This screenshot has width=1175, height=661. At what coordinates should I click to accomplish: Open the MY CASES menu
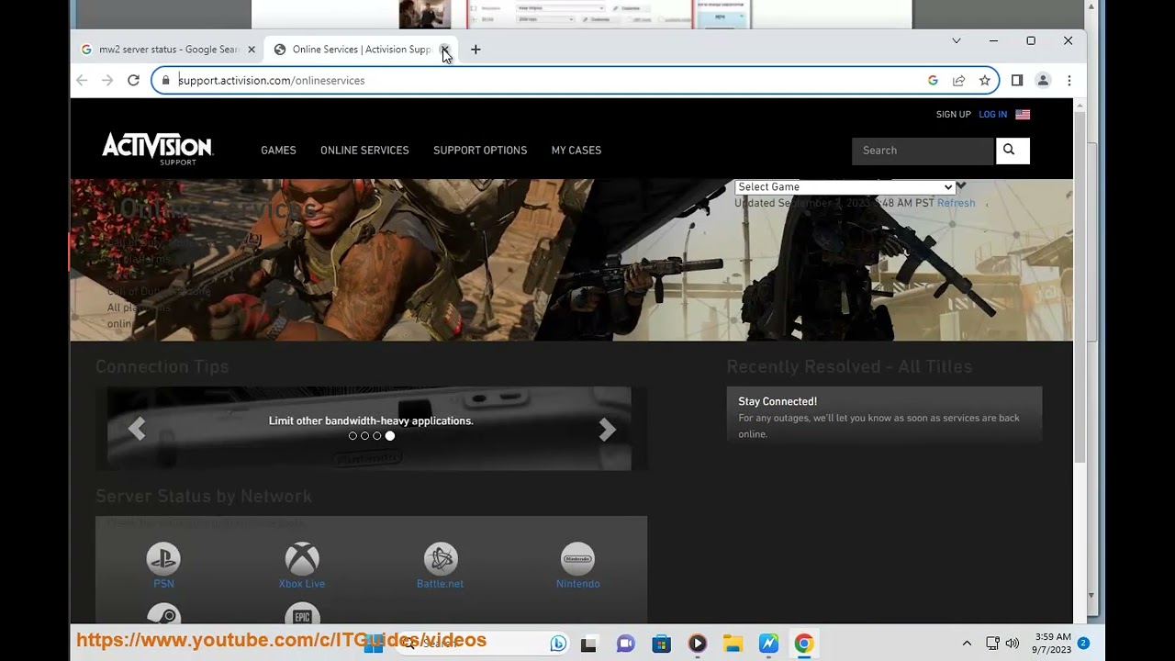(576, 151)
